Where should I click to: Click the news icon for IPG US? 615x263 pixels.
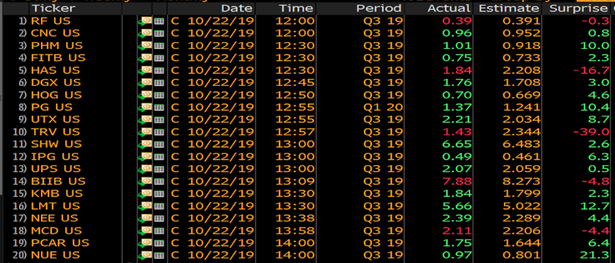click(x=145, y=156)
